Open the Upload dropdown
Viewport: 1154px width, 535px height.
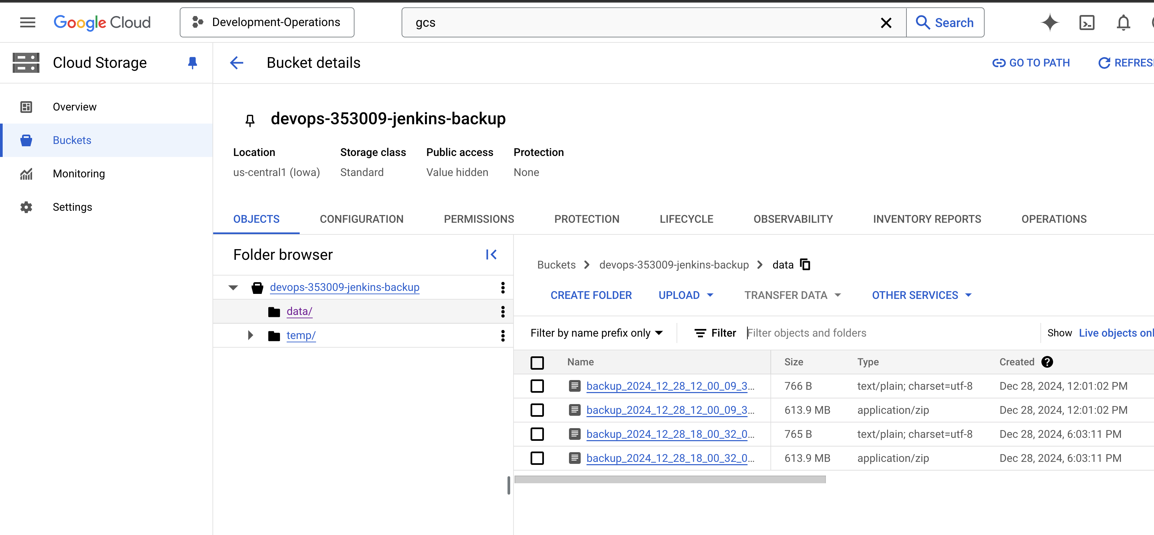(x=685, y=295)
